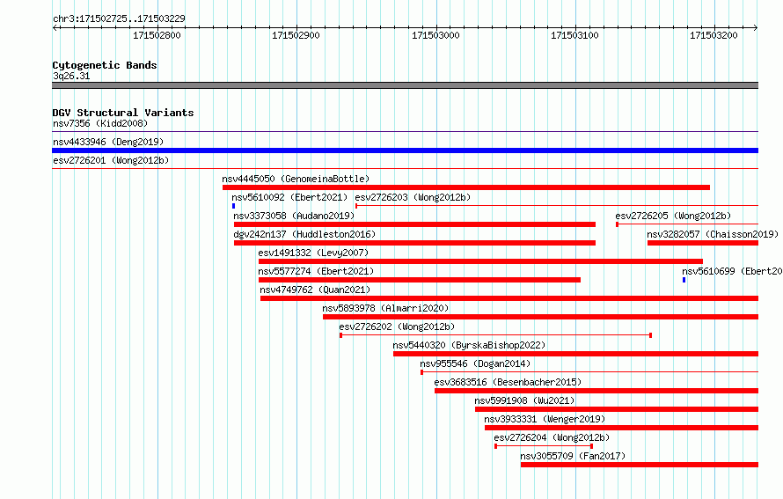The image size is (783, 499).
Task: Click ruler position 171502900
Action: pyautogui.click(x=296, y=35)
